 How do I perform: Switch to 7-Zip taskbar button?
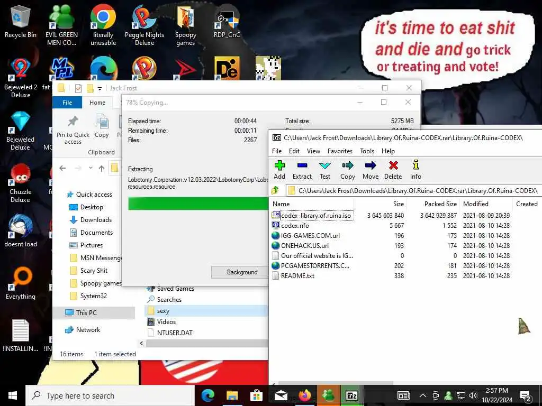pos(352,395)
